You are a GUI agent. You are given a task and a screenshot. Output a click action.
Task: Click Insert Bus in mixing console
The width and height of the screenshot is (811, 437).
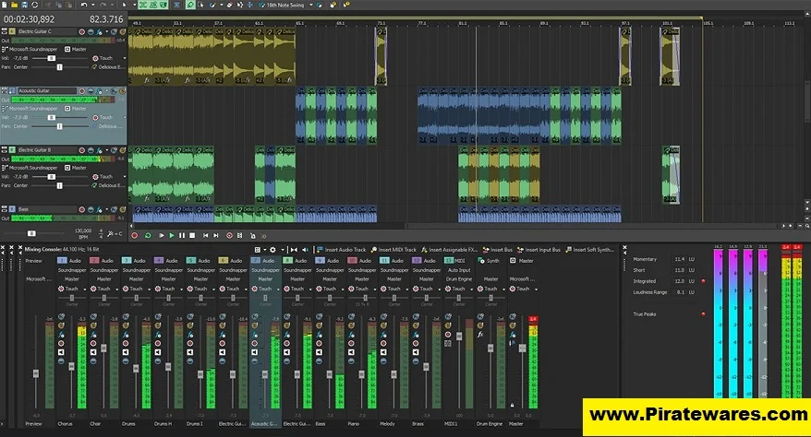coord(498,250)
